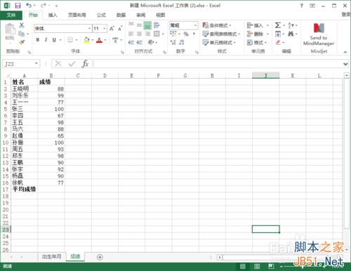
Task: Switch to the Data tab
Action: point(121,15)
